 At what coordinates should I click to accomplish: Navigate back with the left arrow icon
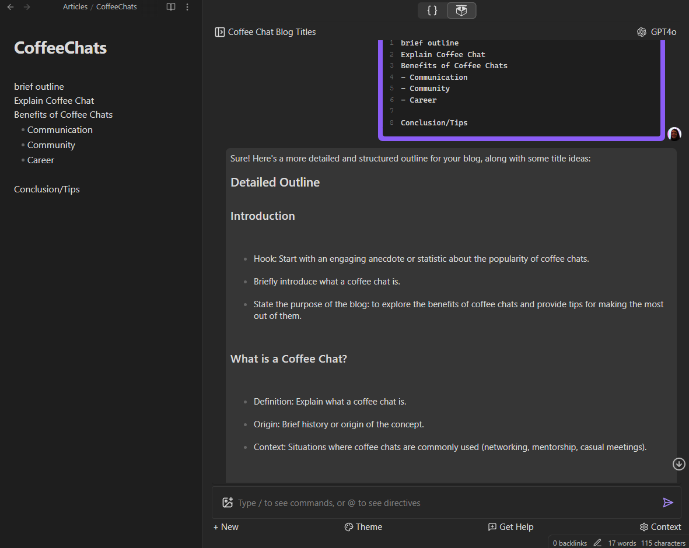pos(9,6)
